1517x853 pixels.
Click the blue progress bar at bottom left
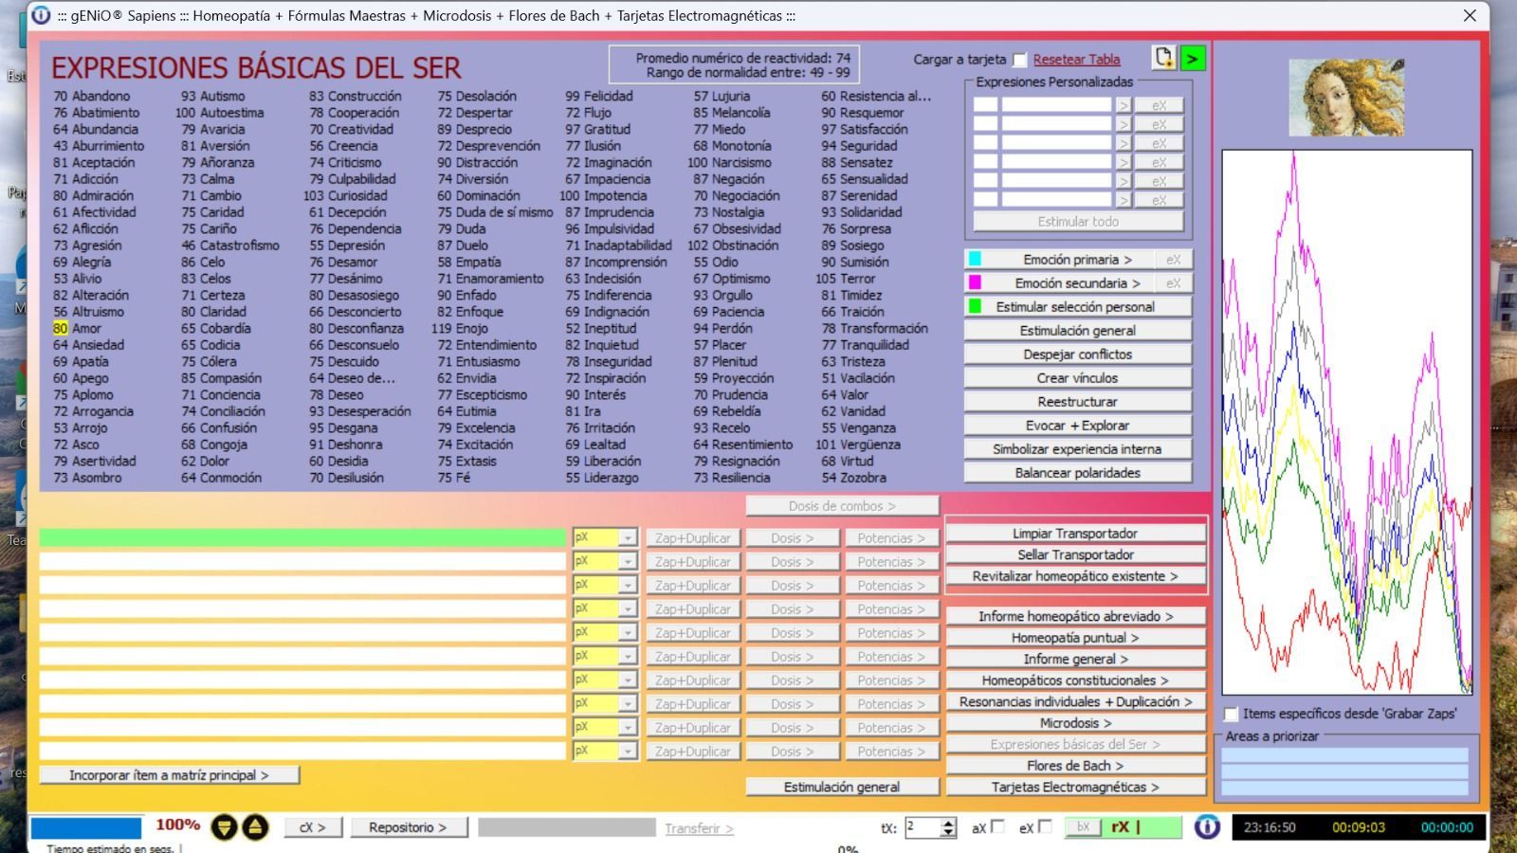point(86,827)
